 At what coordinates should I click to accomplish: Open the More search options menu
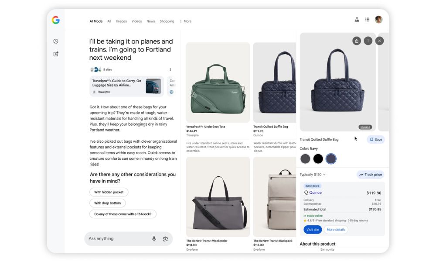click(x=185, y=21)
